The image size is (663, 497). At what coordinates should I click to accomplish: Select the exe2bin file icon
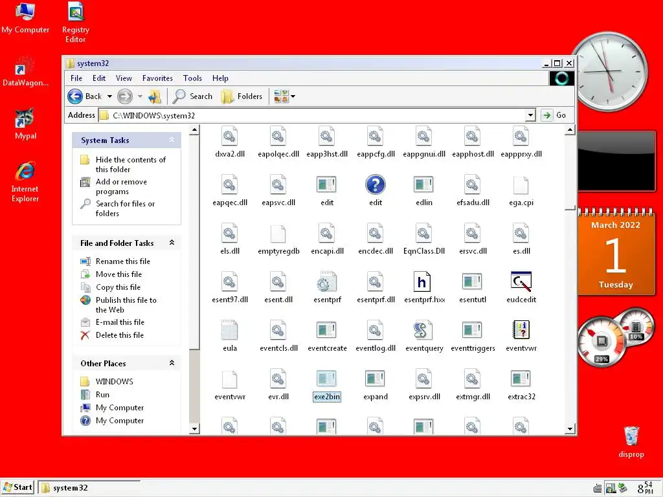(x=326, y=379)
